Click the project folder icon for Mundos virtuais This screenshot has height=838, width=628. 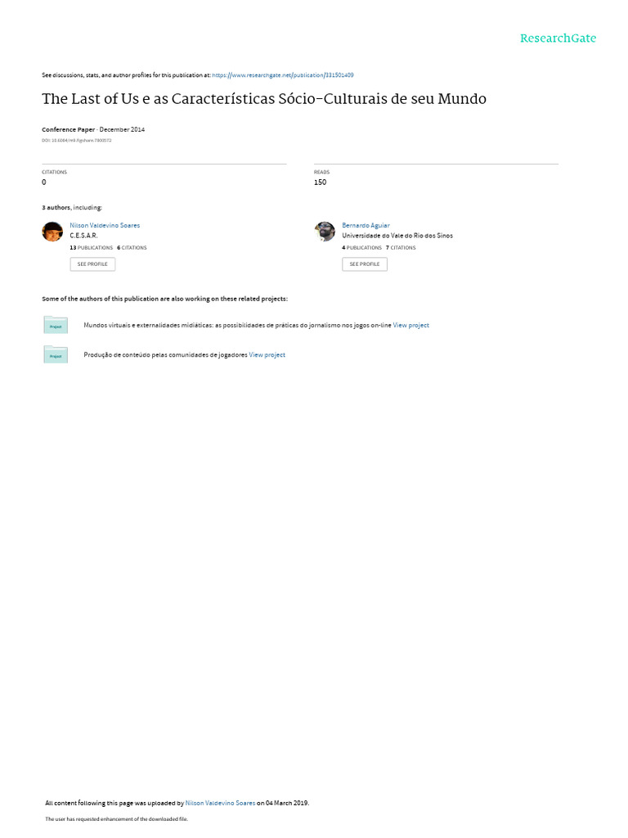(56, 325)
